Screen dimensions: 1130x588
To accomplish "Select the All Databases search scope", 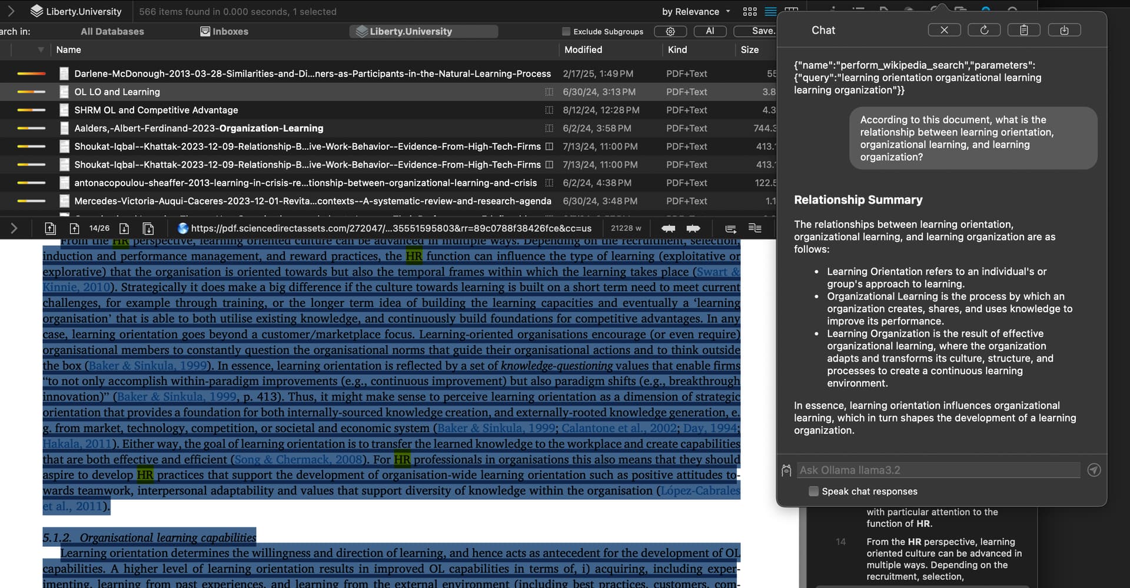I will 112,31.
